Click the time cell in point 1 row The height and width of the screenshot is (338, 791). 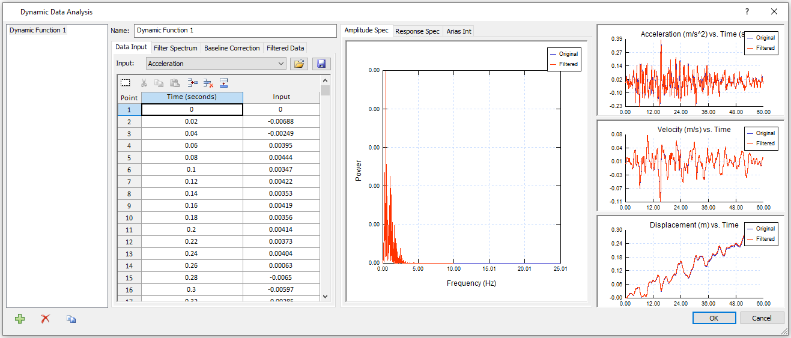click(x=192, y=109)
